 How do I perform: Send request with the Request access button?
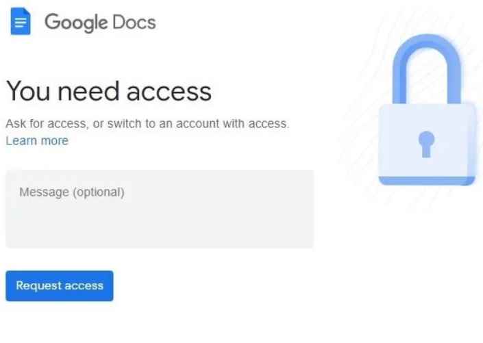click(60, 285)
